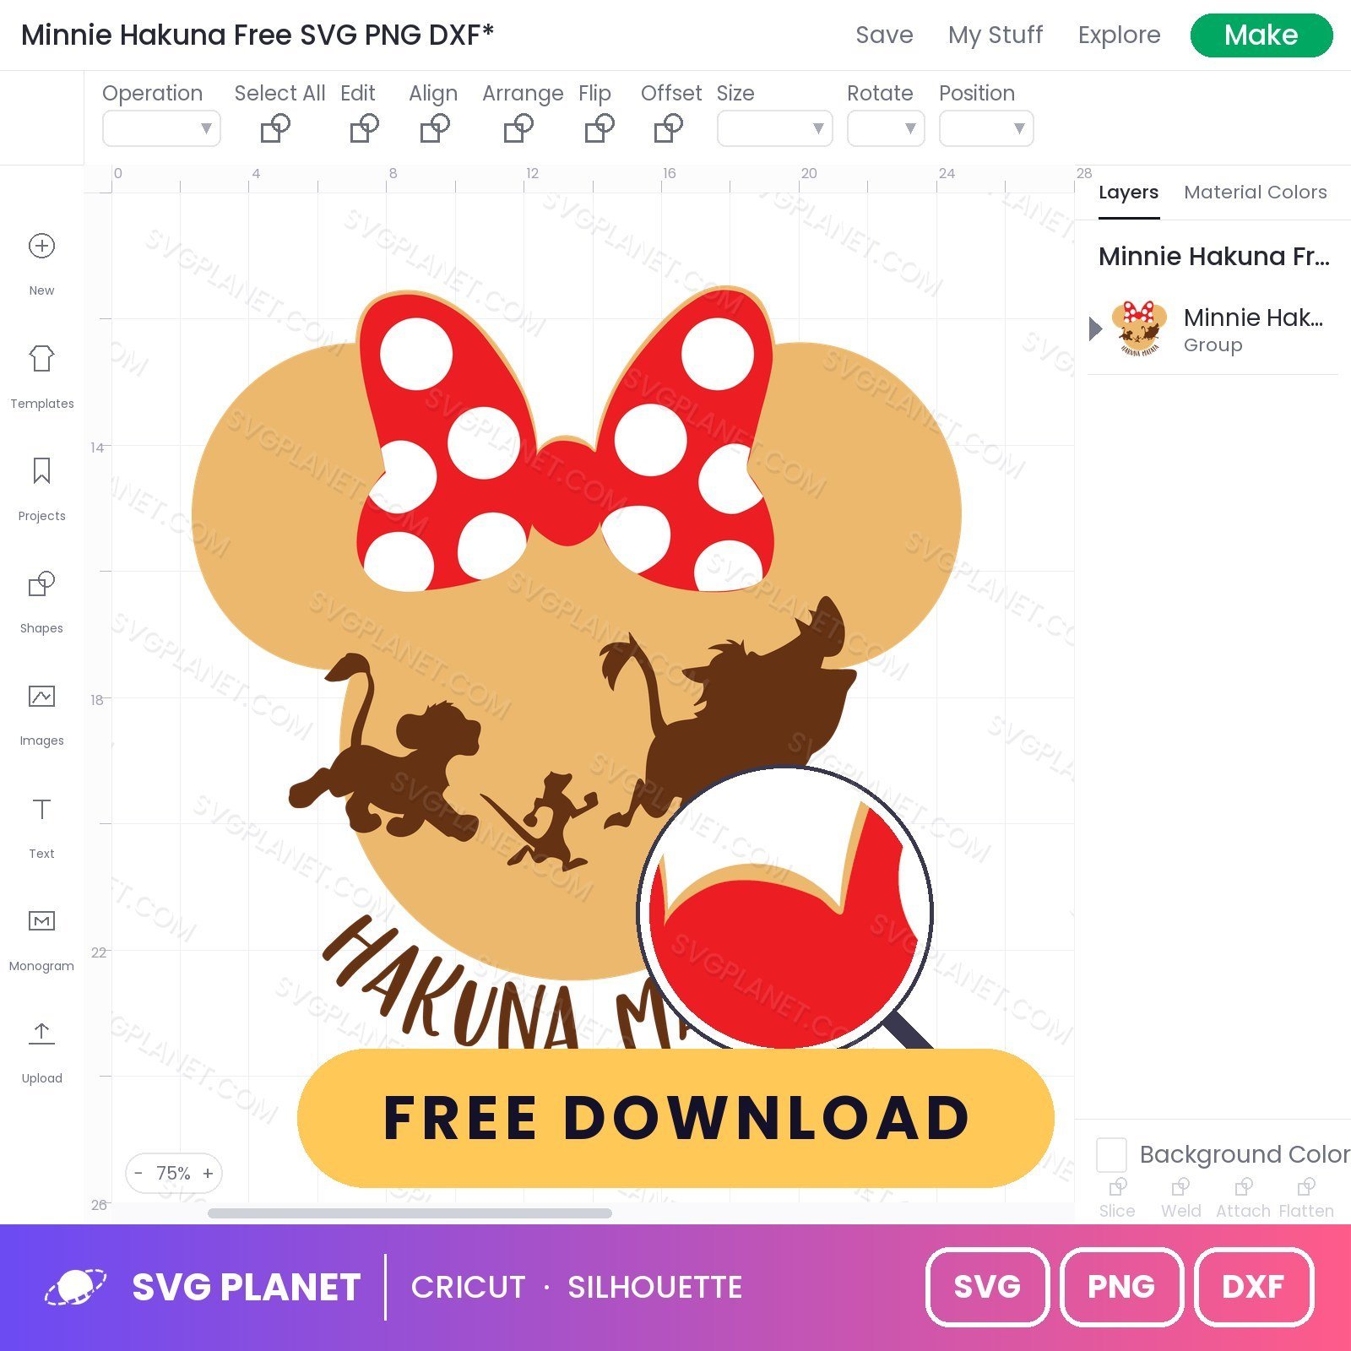Viewport: 1351px width, 1351px height.
Task: Click the SVG Planet logo icon
Action: coord(76,1287)
